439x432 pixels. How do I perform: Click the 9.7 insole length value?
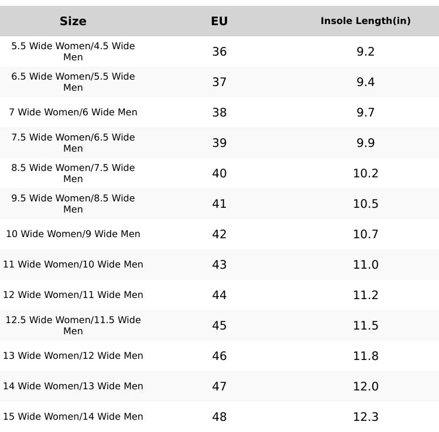pos(365,112)
